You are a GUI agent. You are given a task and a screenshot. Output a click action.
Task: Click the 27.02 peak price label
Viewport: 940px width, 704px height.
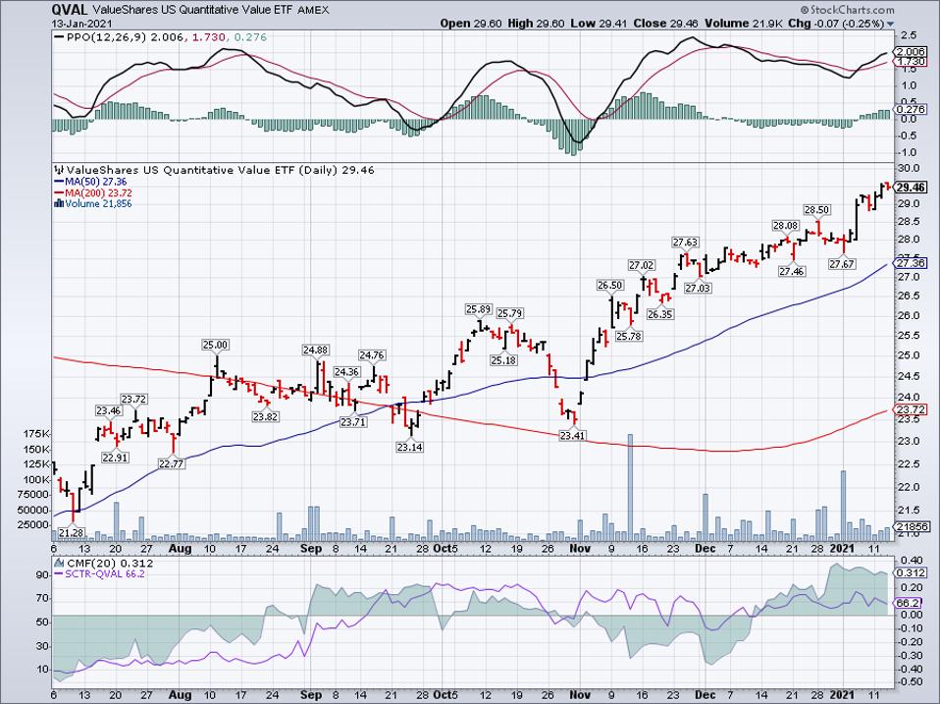(x=642, y=264)
